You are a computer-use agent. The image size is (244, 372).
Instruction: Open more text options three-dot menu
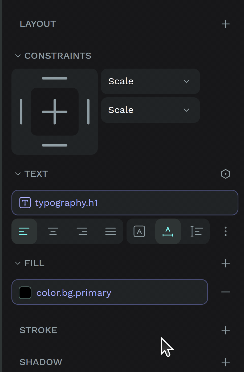tap(225, 232)
